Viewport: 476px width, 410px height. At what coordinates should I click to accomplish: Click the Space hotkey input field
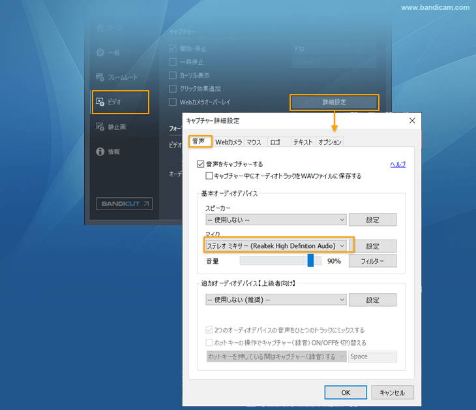tap(372, 356)
